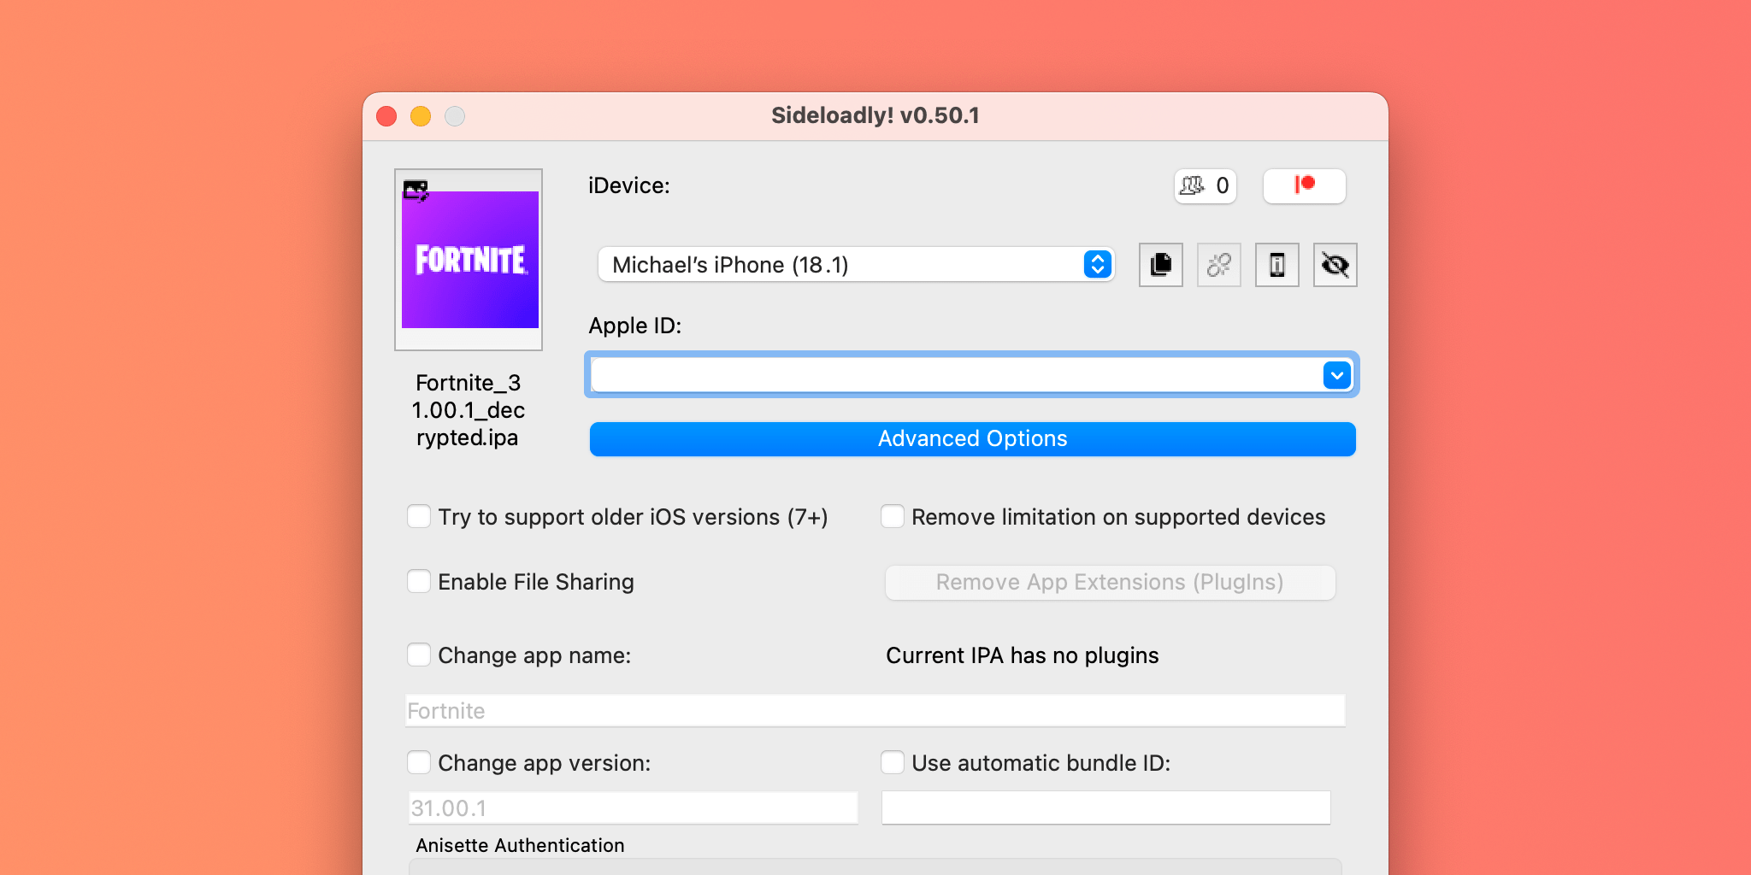
Task: Enable Change app name option
Action: [x=419, y=655]
